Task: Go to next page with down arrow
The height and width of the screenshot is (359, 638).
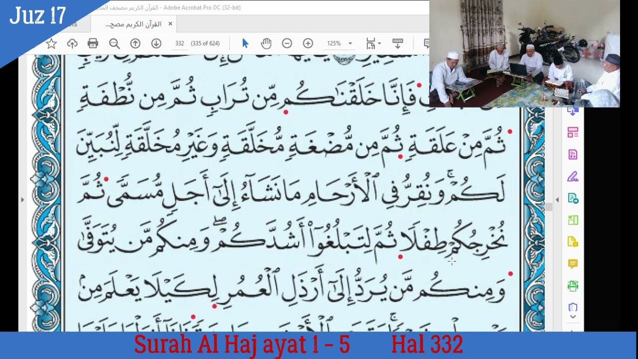Action: click(x=156, y=44)
